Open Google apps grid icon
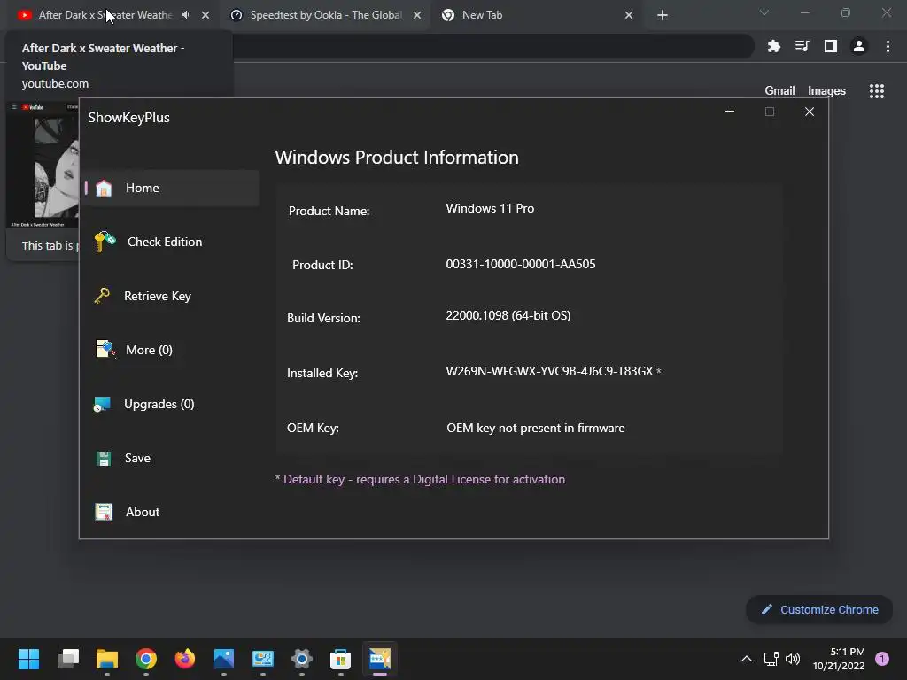The image size is (907, 680). coord(877,91)
